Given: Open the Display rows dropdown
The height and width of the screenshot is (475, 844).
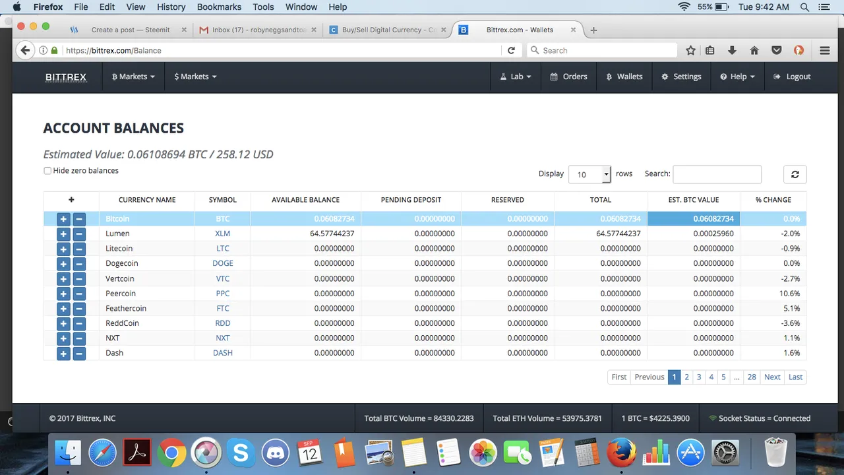Looking at the screenshot, I should click(589, 174).
